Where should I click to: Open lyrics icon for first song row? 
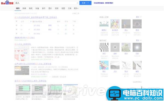pyautogui.click(x=66, y=25)
